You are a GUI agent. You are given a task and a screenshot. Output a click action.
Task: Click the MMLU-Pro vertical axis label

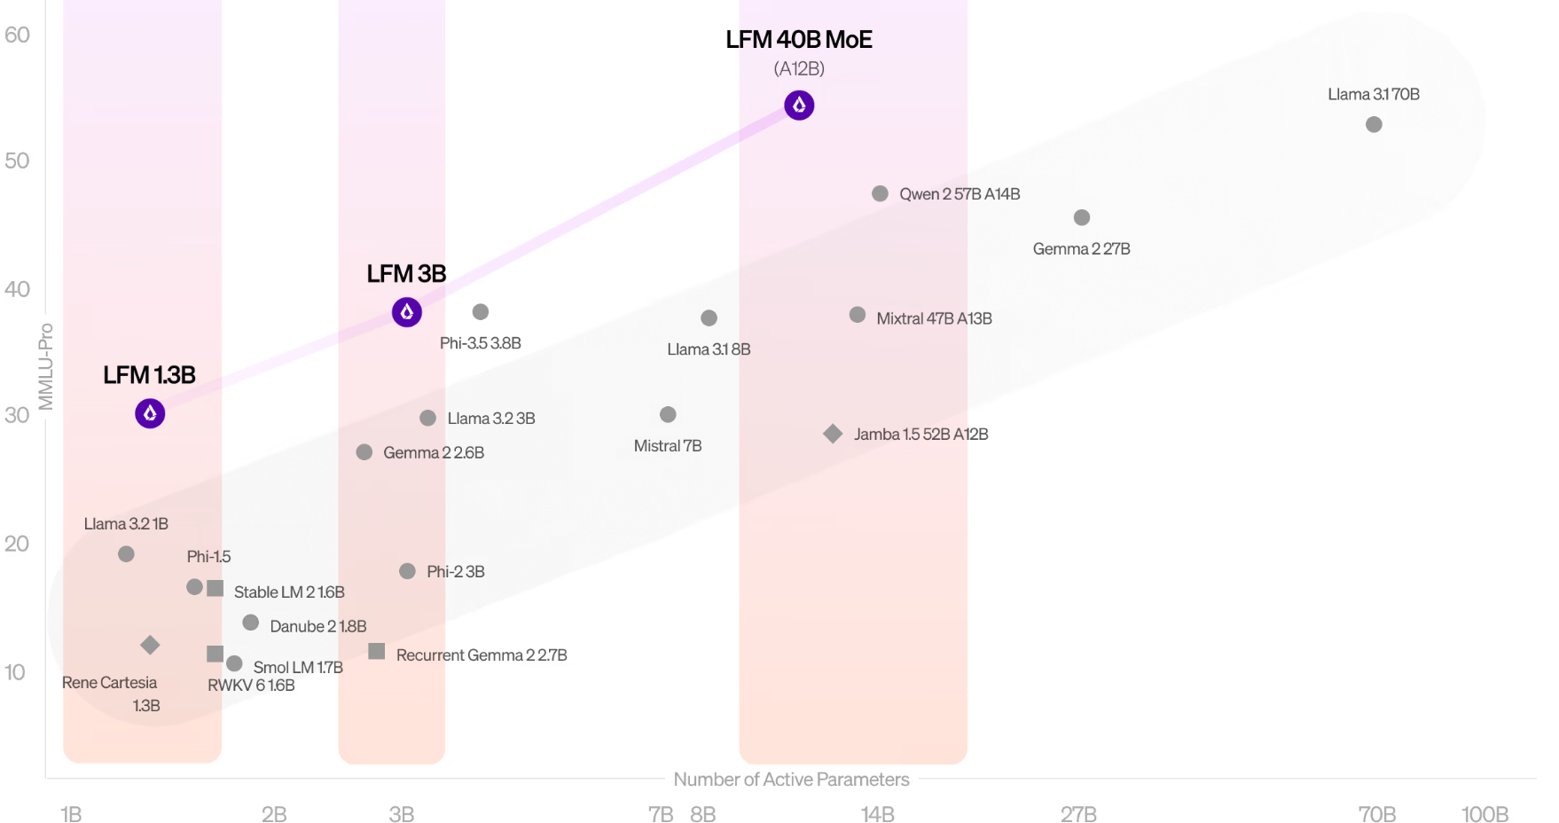(46, 366)
